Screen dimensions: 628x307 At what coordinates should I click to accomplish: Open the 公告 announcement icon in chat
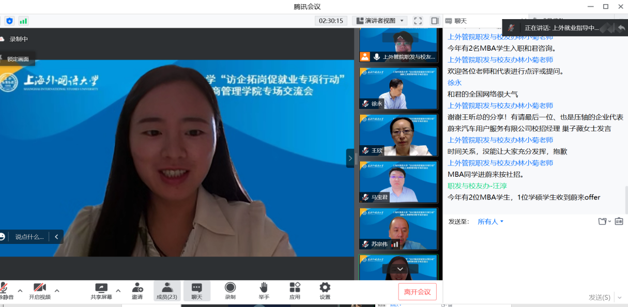[x=619, y=221]
